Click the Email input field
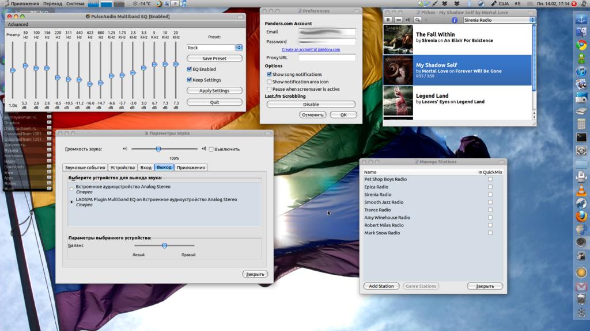 (327, 32)
